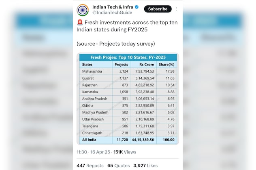Click the blue verified badge icon

click(x=137, y=7)
